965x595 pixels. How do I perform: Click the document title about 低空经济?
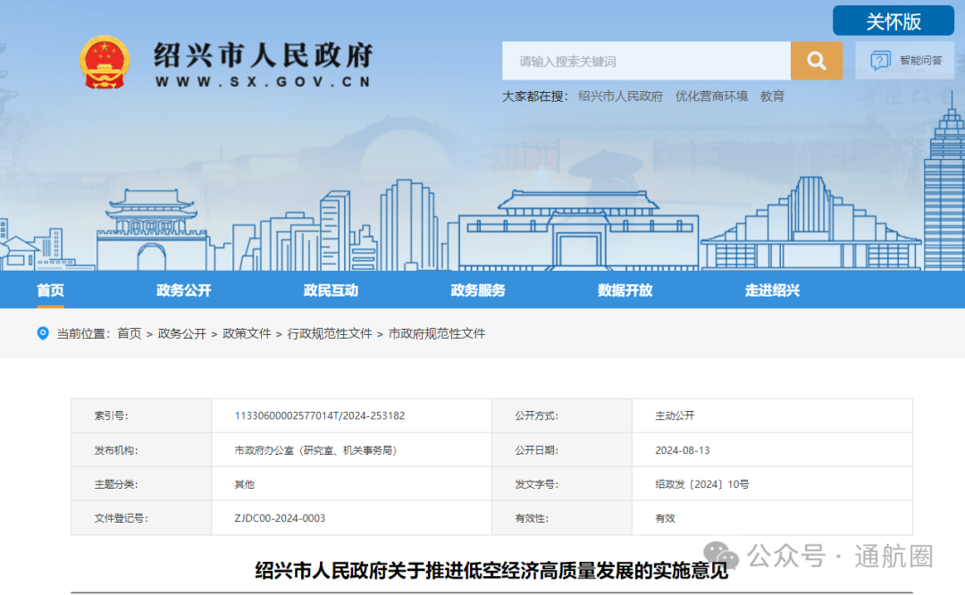click(491, 570)
